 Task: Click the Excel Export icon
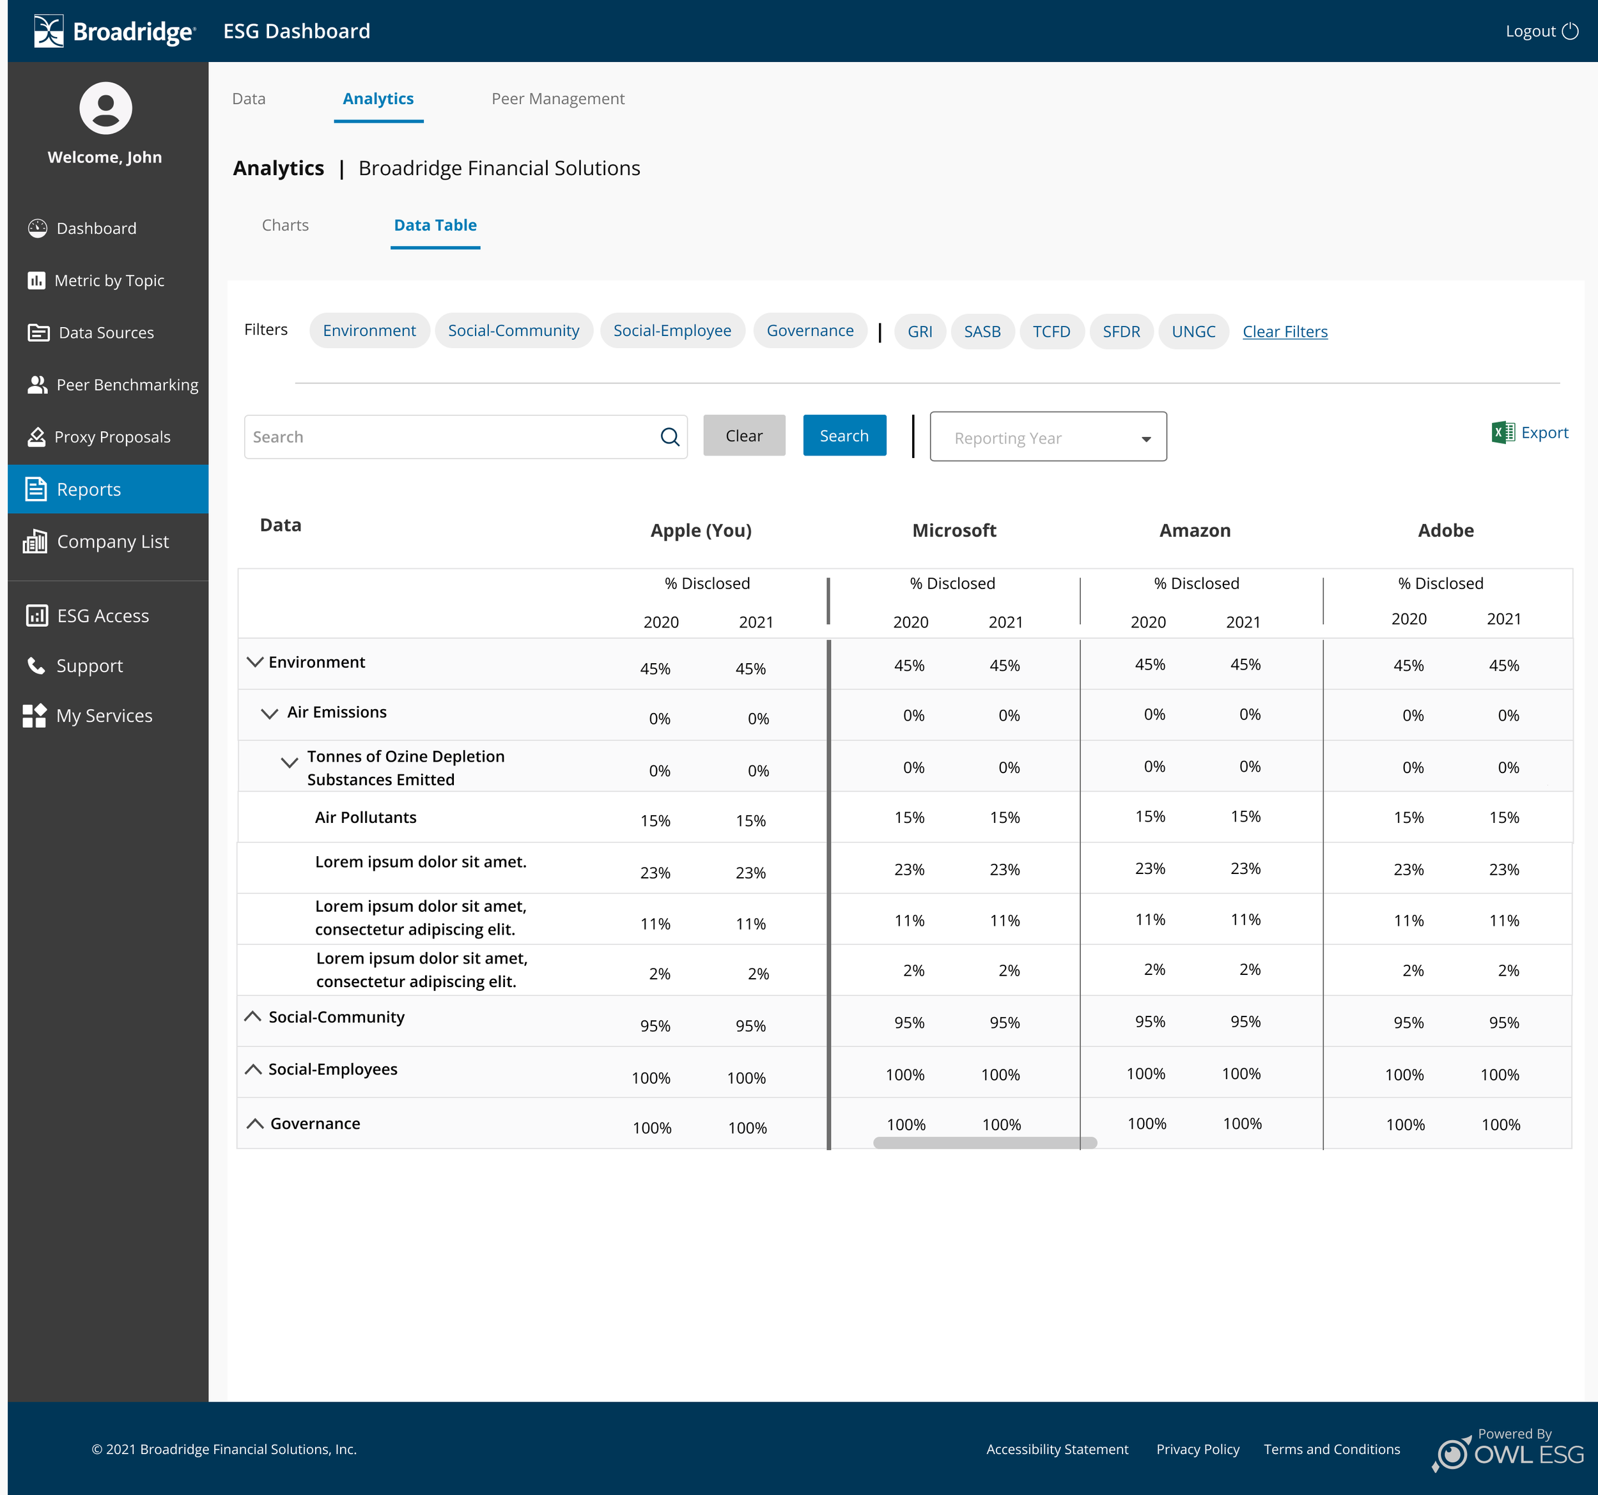(1503, 432)
